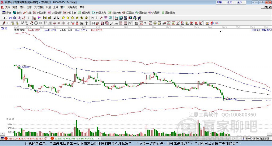
Task: Open the 工具 menu
Action: point(56,7)
